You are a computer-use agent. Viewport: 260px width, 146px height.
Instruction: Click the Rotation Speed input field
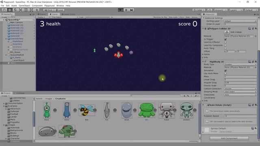click(240, 116)
